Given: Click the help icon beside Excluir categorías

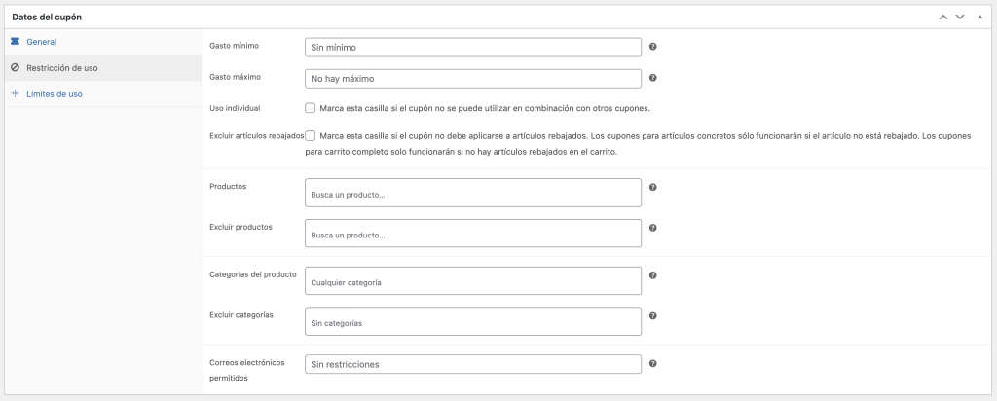Looking at the screenshot, I should tap(652, 315).
